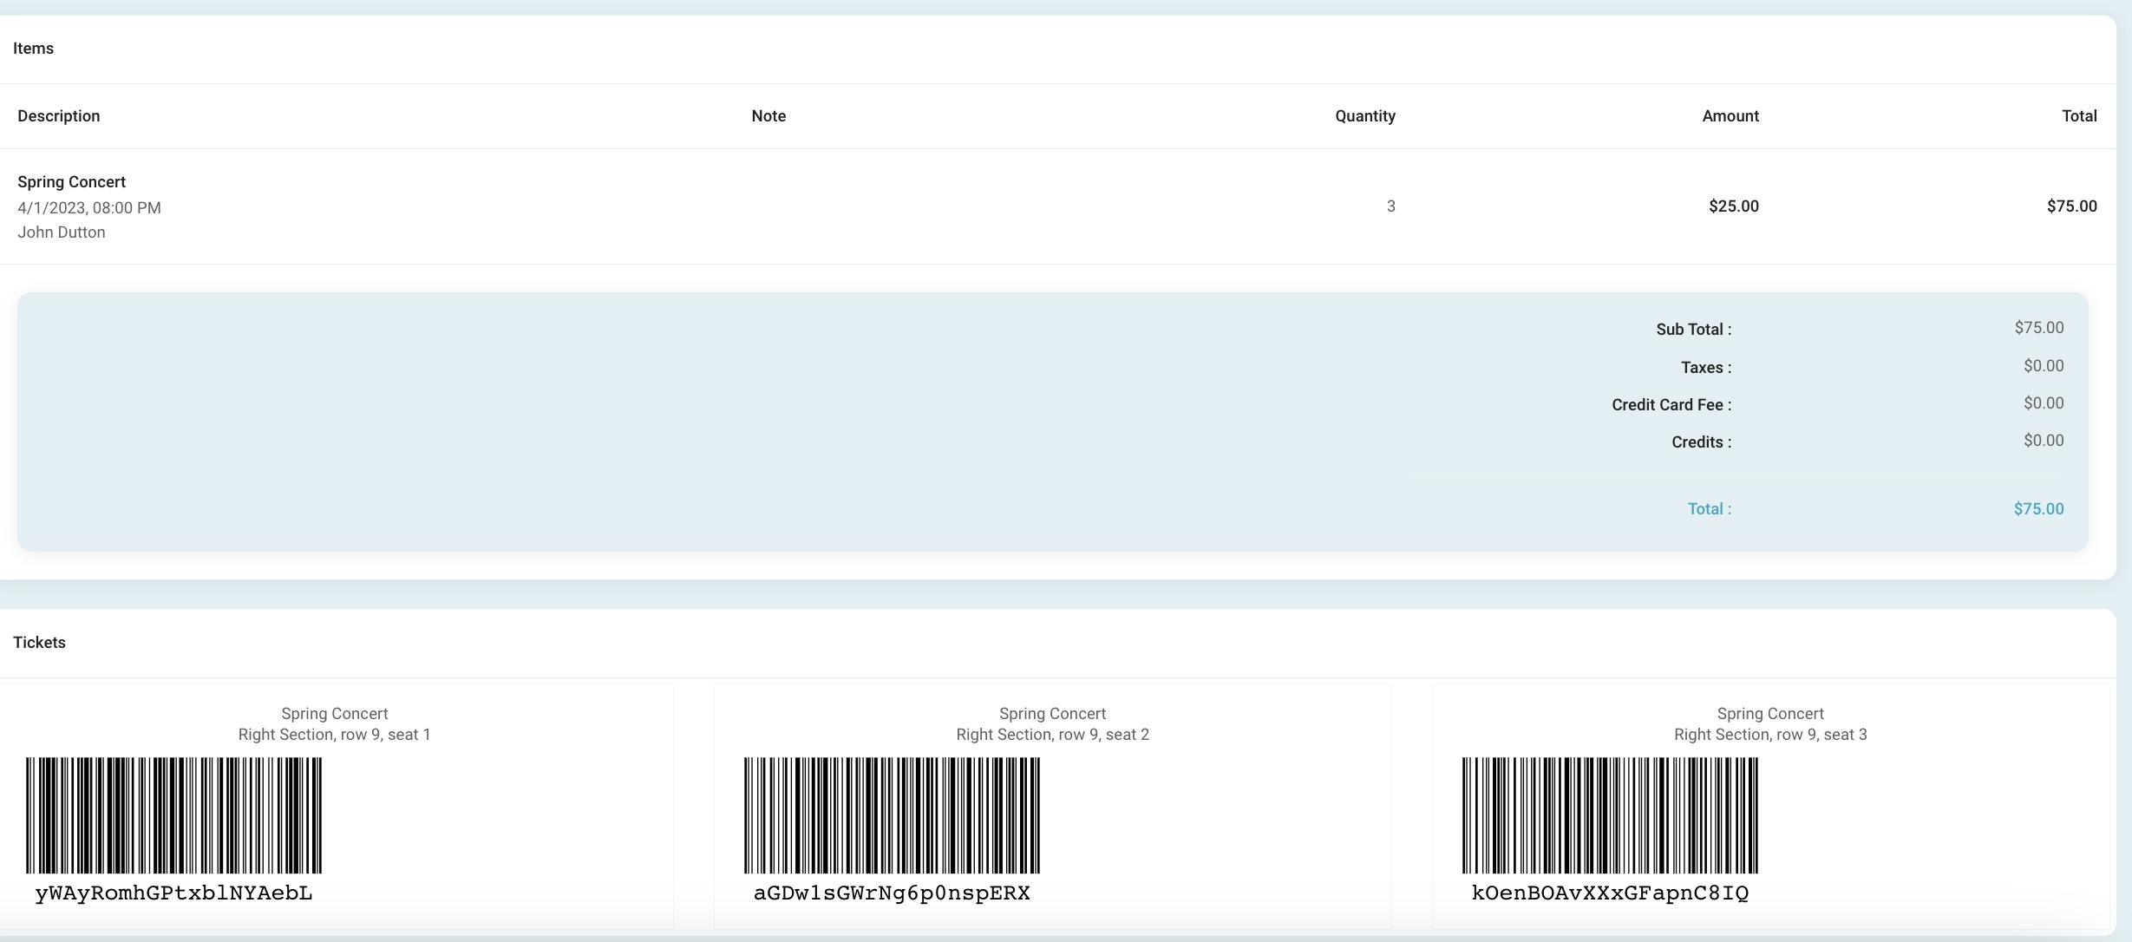Click the Taxes label
Screen dimensions: 2132x942
(1706, 368)
